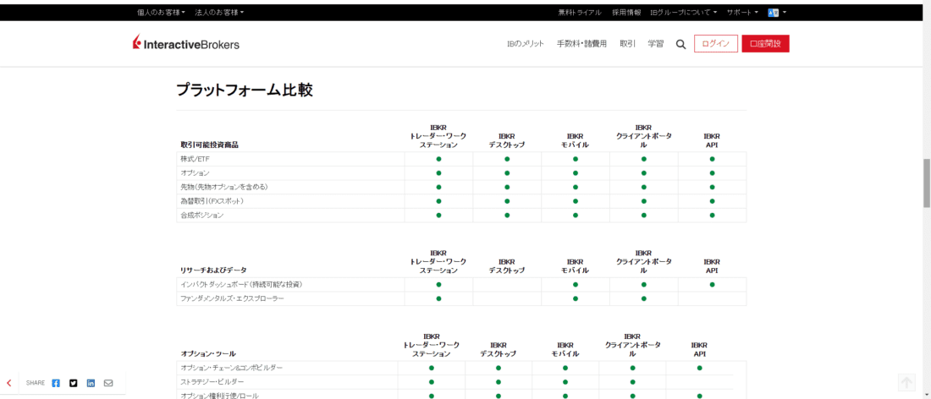Expand the 個人のお客様 dropdown
This screenshot has width=931, height=399.
coord(161,13)
